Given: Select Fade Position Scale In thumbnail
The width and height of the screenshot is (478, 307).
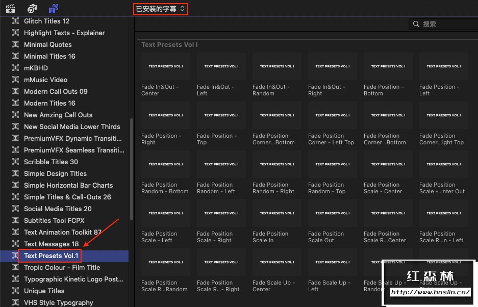Looking at the screenshot, I should [277, 213].
